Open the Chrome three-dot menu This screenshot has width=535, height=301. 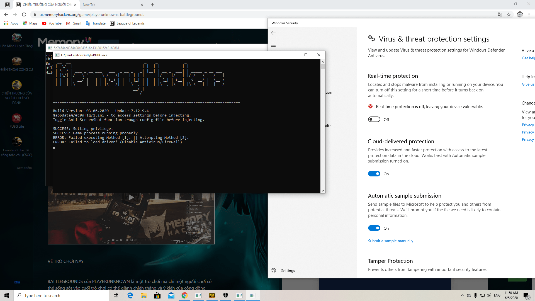tap(529, 14)
